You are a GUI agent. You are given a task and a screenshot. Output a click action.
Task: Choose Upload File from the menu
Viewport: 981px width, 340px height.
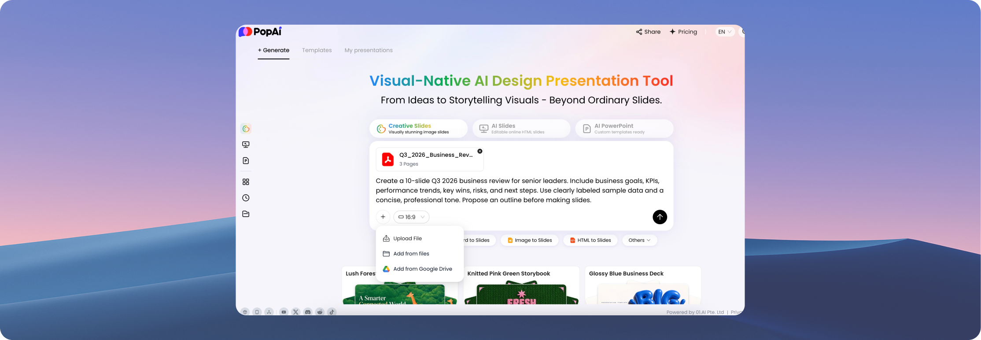click(420, 238)
